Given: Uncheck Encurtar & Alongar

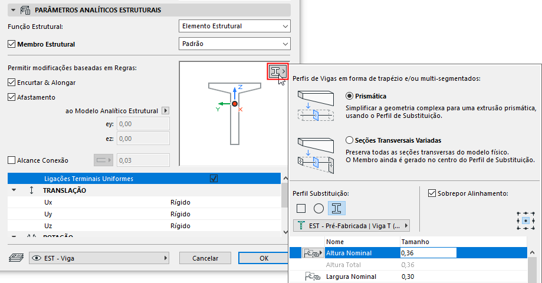Looking at the screenshot, I should (x=11, y=82).
